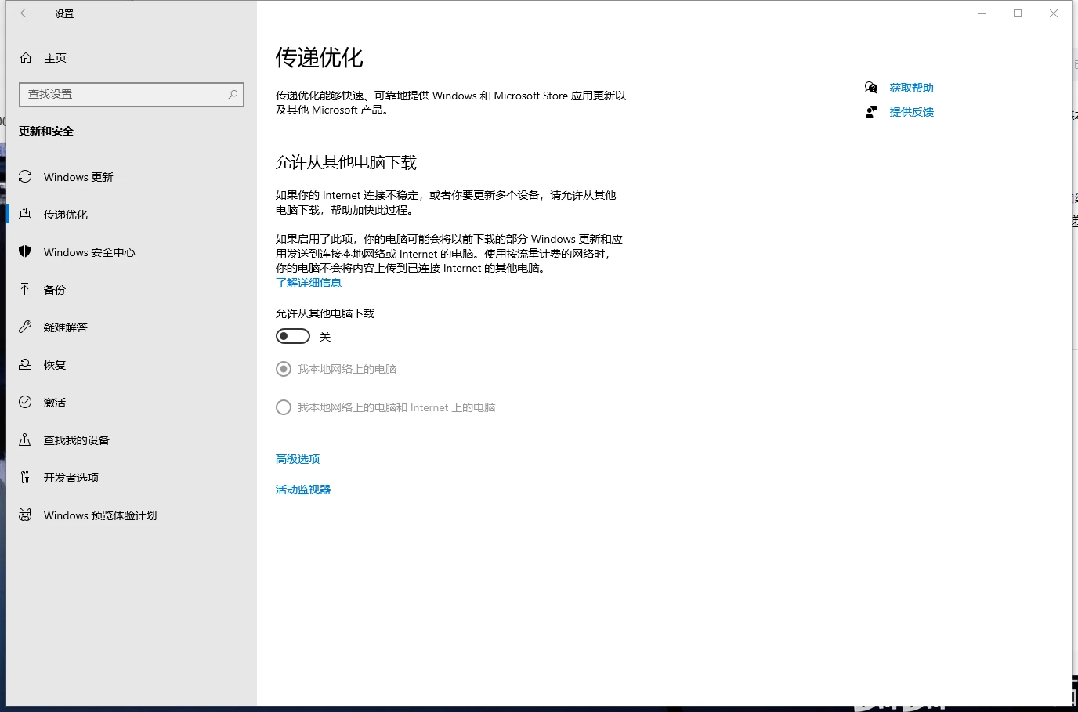Click the 开发者选项 tools icon
This screenshot has height=712, width=1078.
click(x=25, y=478)
